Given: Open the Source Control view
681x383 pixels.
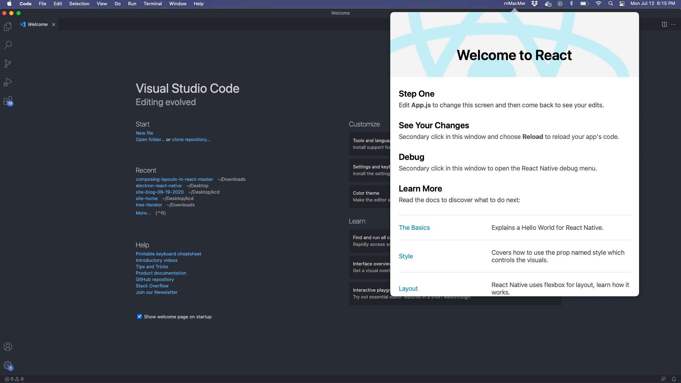Looking at the screenshot, I should pyautogui.click(x=8, y=64).
